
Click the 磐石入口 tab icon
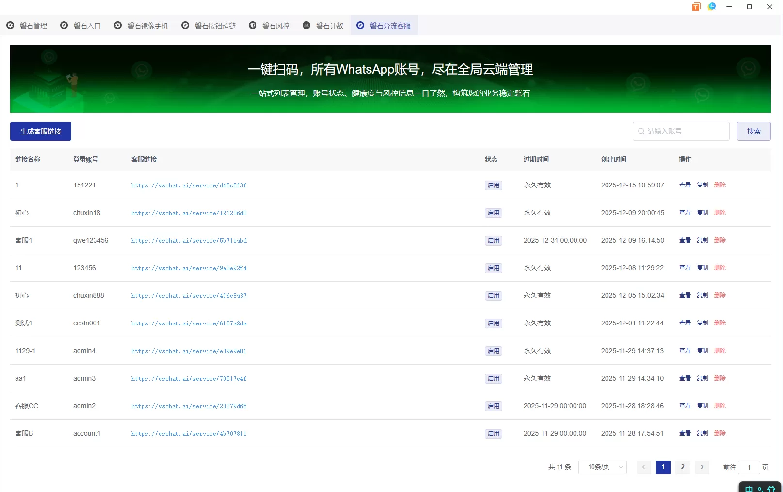coord(64,25)
